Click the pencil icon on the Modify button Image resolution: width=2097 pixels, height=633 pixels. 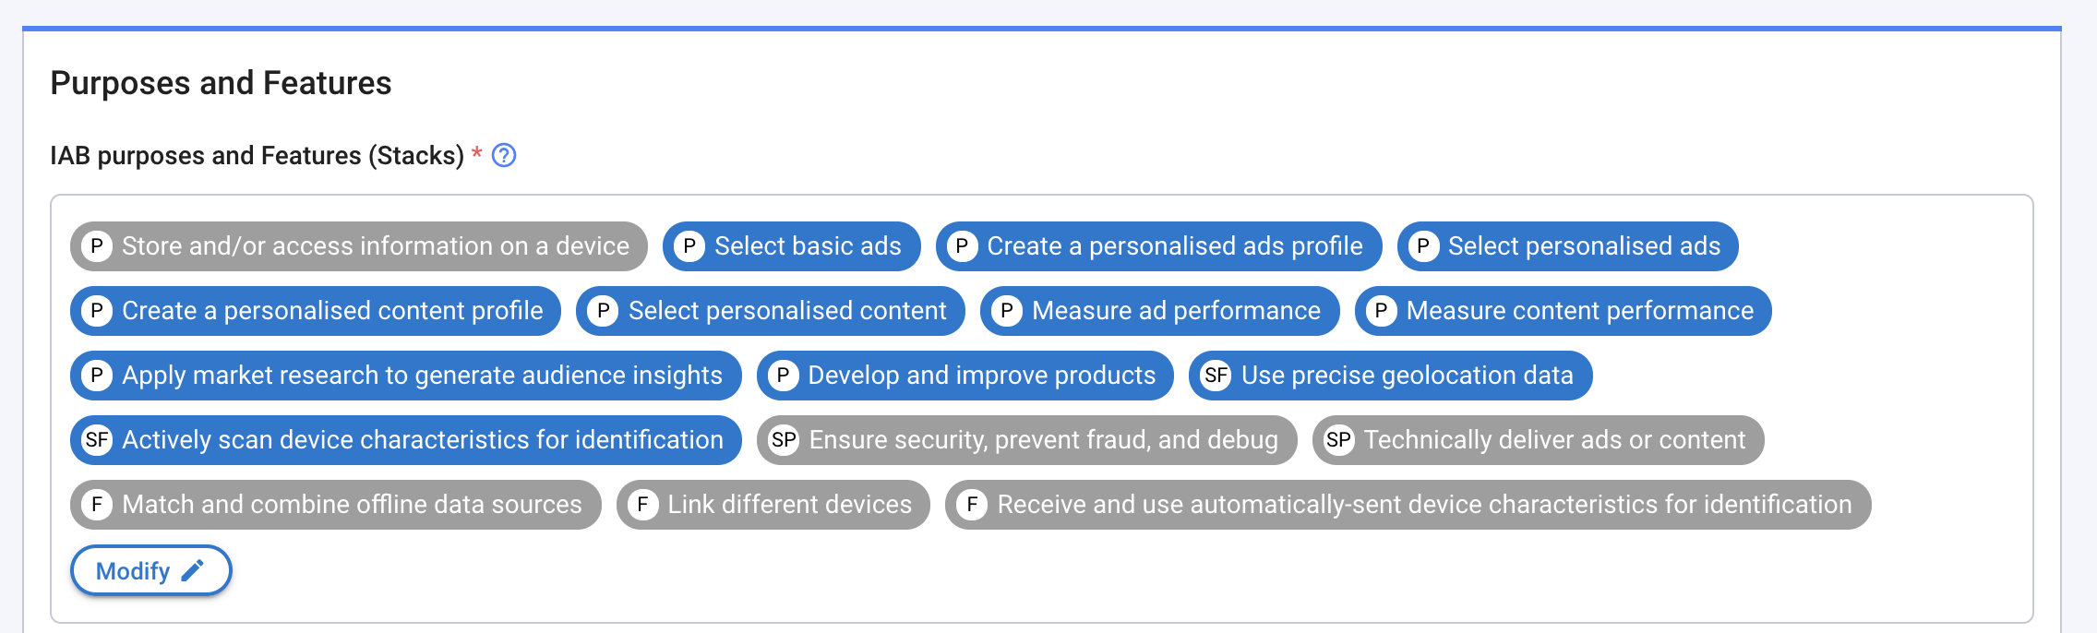pyautogui.click(x=193, y=570)
